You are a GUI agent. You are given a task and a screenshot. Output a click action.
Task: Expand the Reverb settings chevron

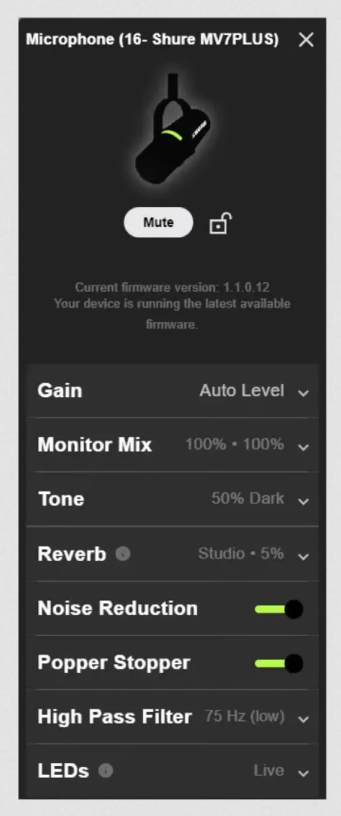303,557
